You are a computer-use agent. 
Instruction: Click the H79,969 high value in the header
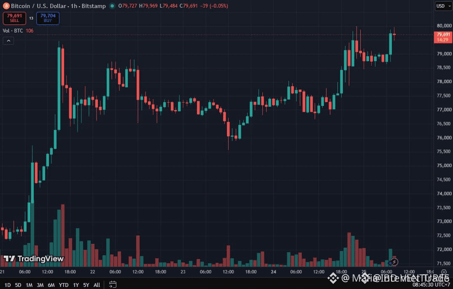pyautogui.click(x=148, y=6)
